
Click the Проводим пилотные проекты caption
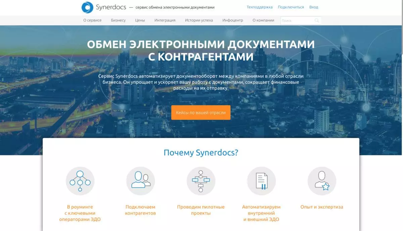coord(201,210)
